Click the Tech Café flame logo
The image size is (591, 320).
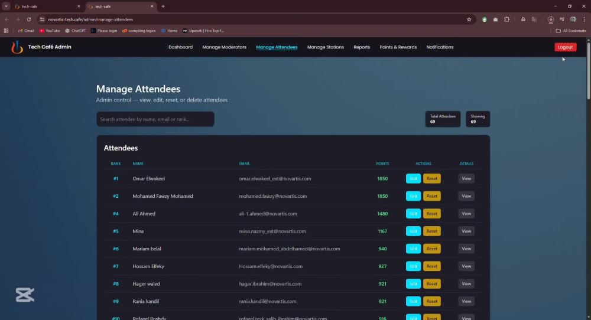(x=17, y=47)
